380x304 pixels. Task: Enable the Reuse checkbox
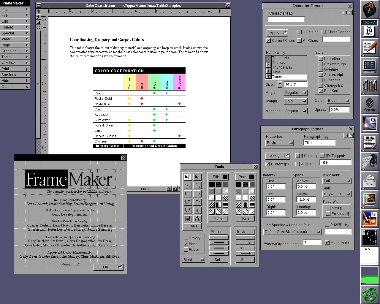(186, 249)
